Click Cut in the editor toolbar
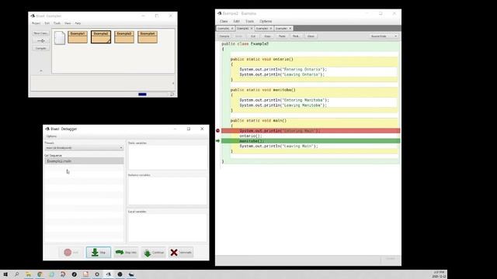 (253, 36)
